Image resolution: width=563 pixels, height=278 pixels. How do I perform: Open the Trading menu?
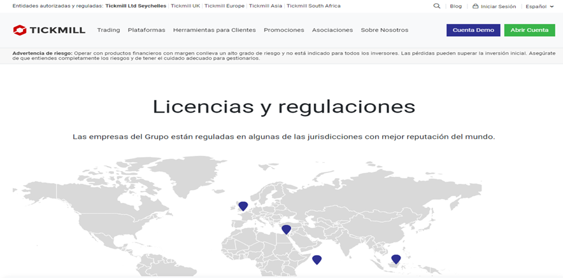[108, 30]
